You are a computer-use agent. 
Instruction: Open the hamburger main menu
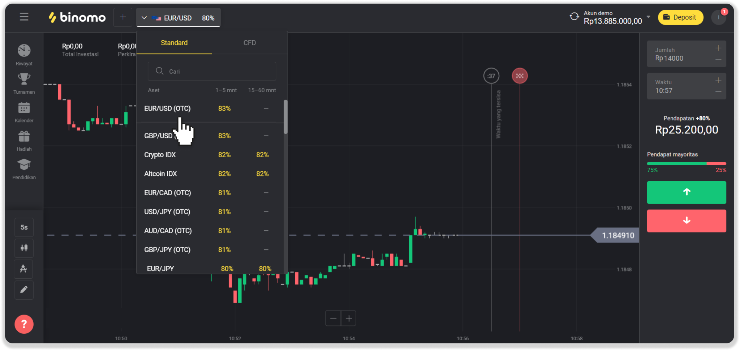pyautogui.click(x=24, y=17)
